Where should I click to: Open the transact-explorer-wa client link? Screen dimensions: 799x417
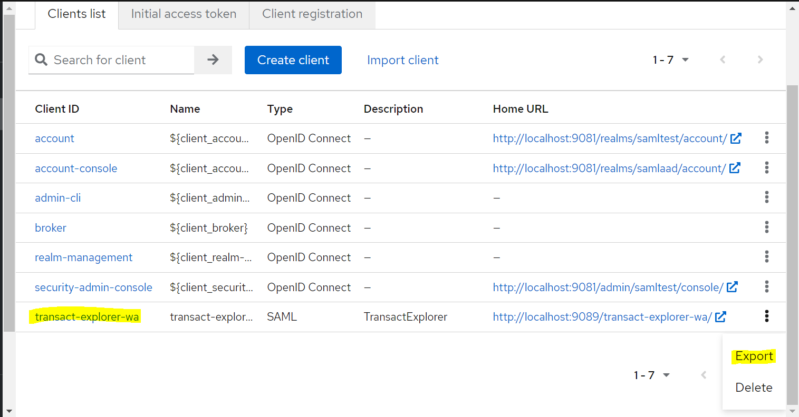(87, 317)
